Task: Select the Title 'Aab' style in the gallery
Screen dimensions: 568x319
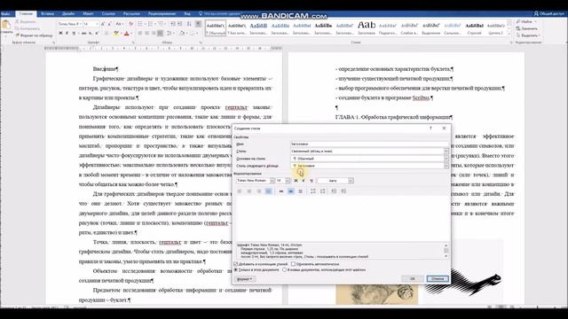Action: click(x=367, y=27)
